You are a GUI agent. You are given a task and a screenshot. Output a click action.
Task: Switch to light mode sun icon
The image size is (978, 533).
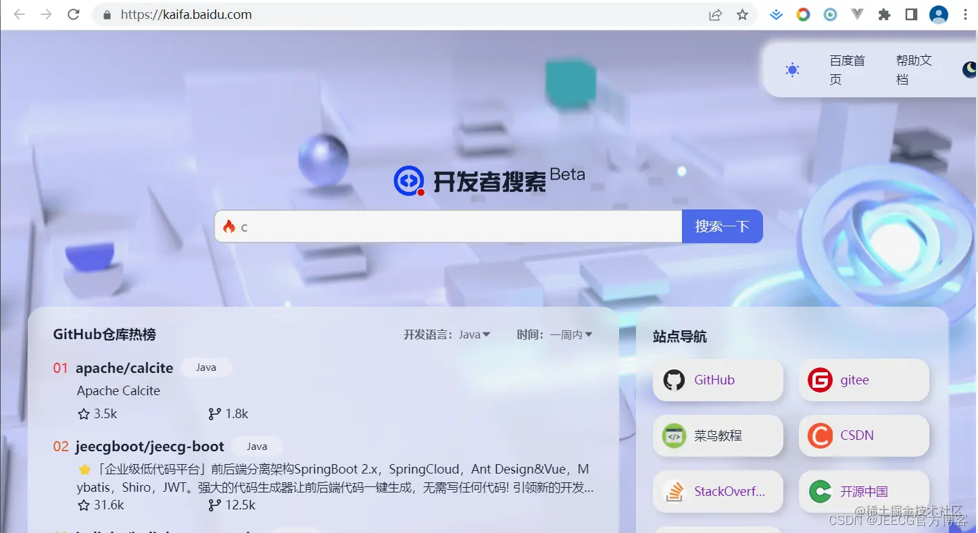pyautogui.click(x=792, y=70)
